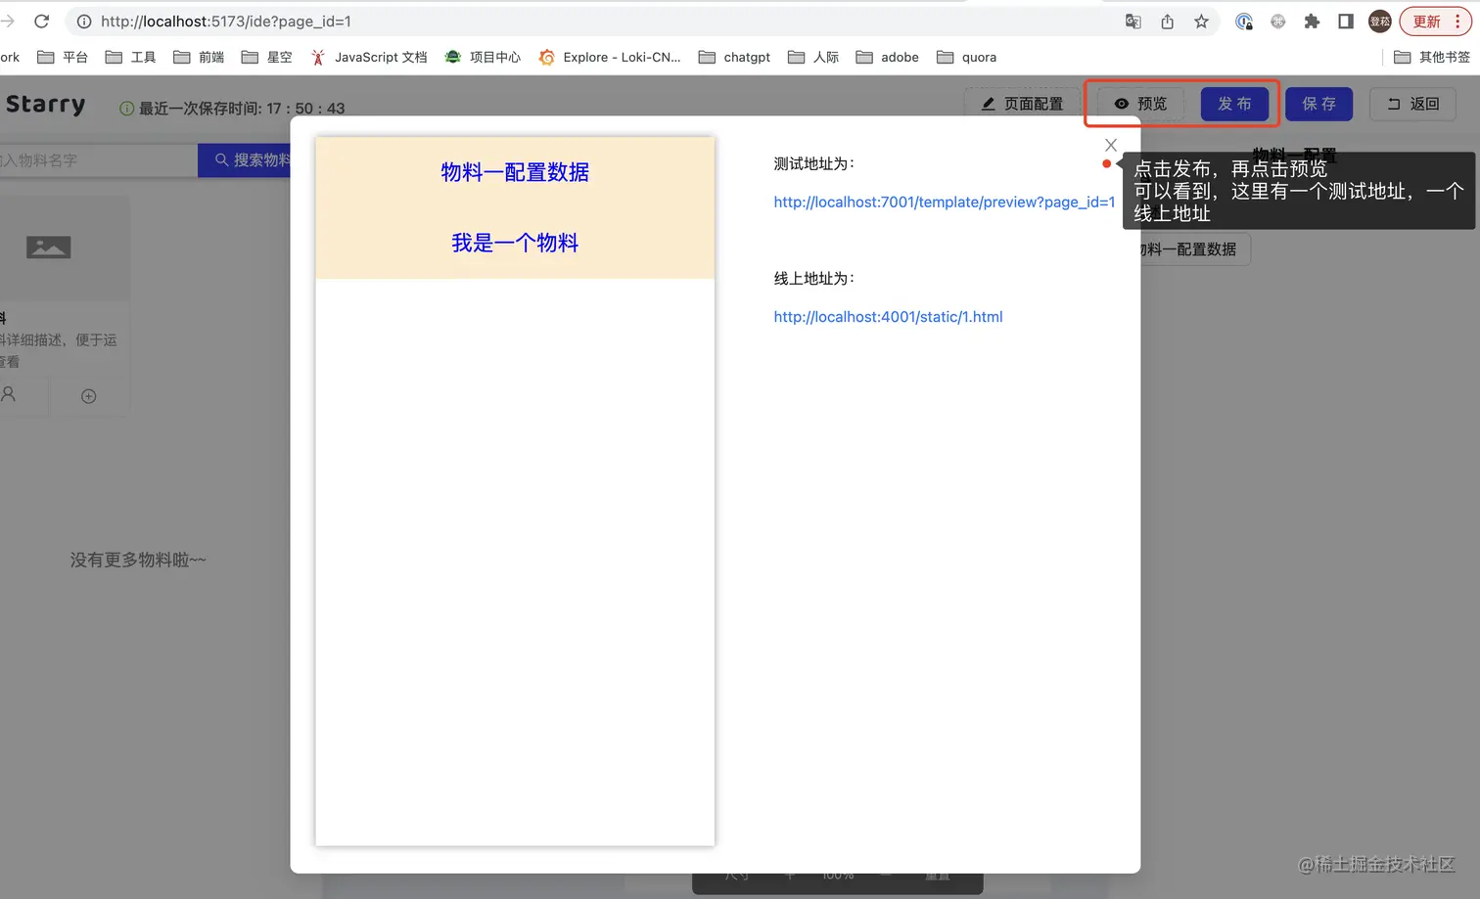Reload the page with the refresh icon
The height and width of the screenshot is (899, 1480).
(x=42, y=21)
